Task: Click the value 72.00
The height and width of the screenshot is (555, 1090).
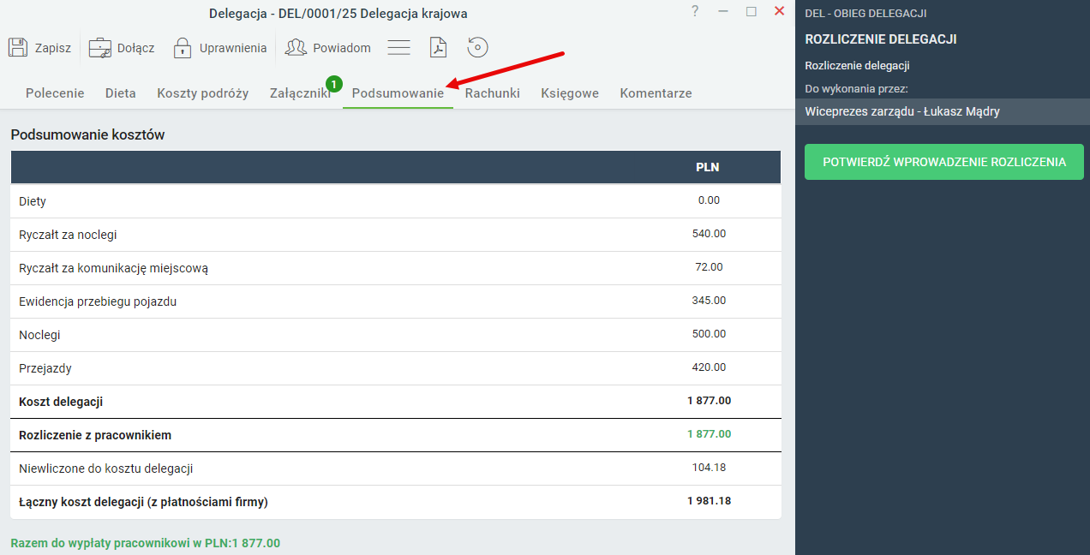Action: [709, 267]
